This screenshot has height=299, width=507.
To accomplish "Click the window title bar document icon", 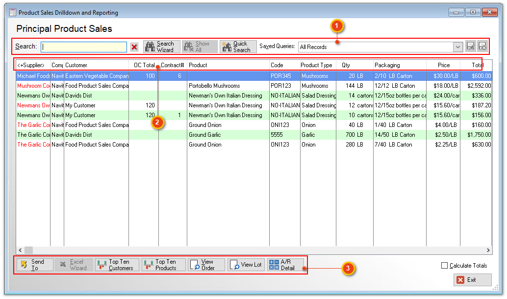I will coord(13,12).
